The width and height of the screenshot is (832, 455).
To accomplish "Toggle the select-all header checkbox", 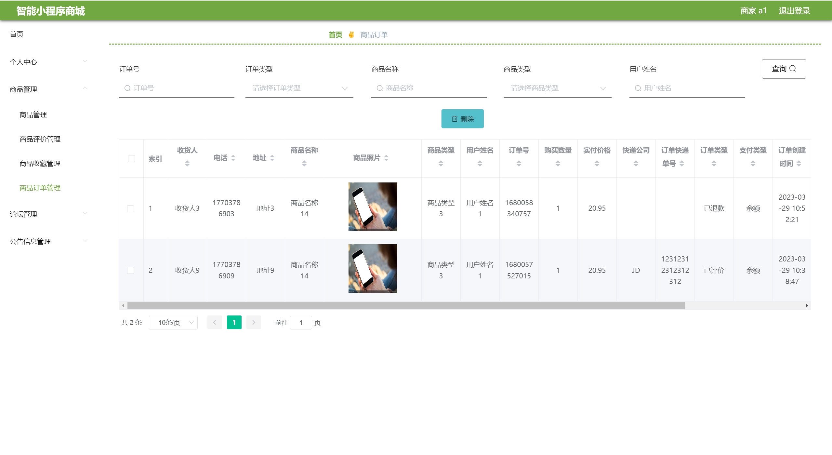I will [x=131, y=159].
